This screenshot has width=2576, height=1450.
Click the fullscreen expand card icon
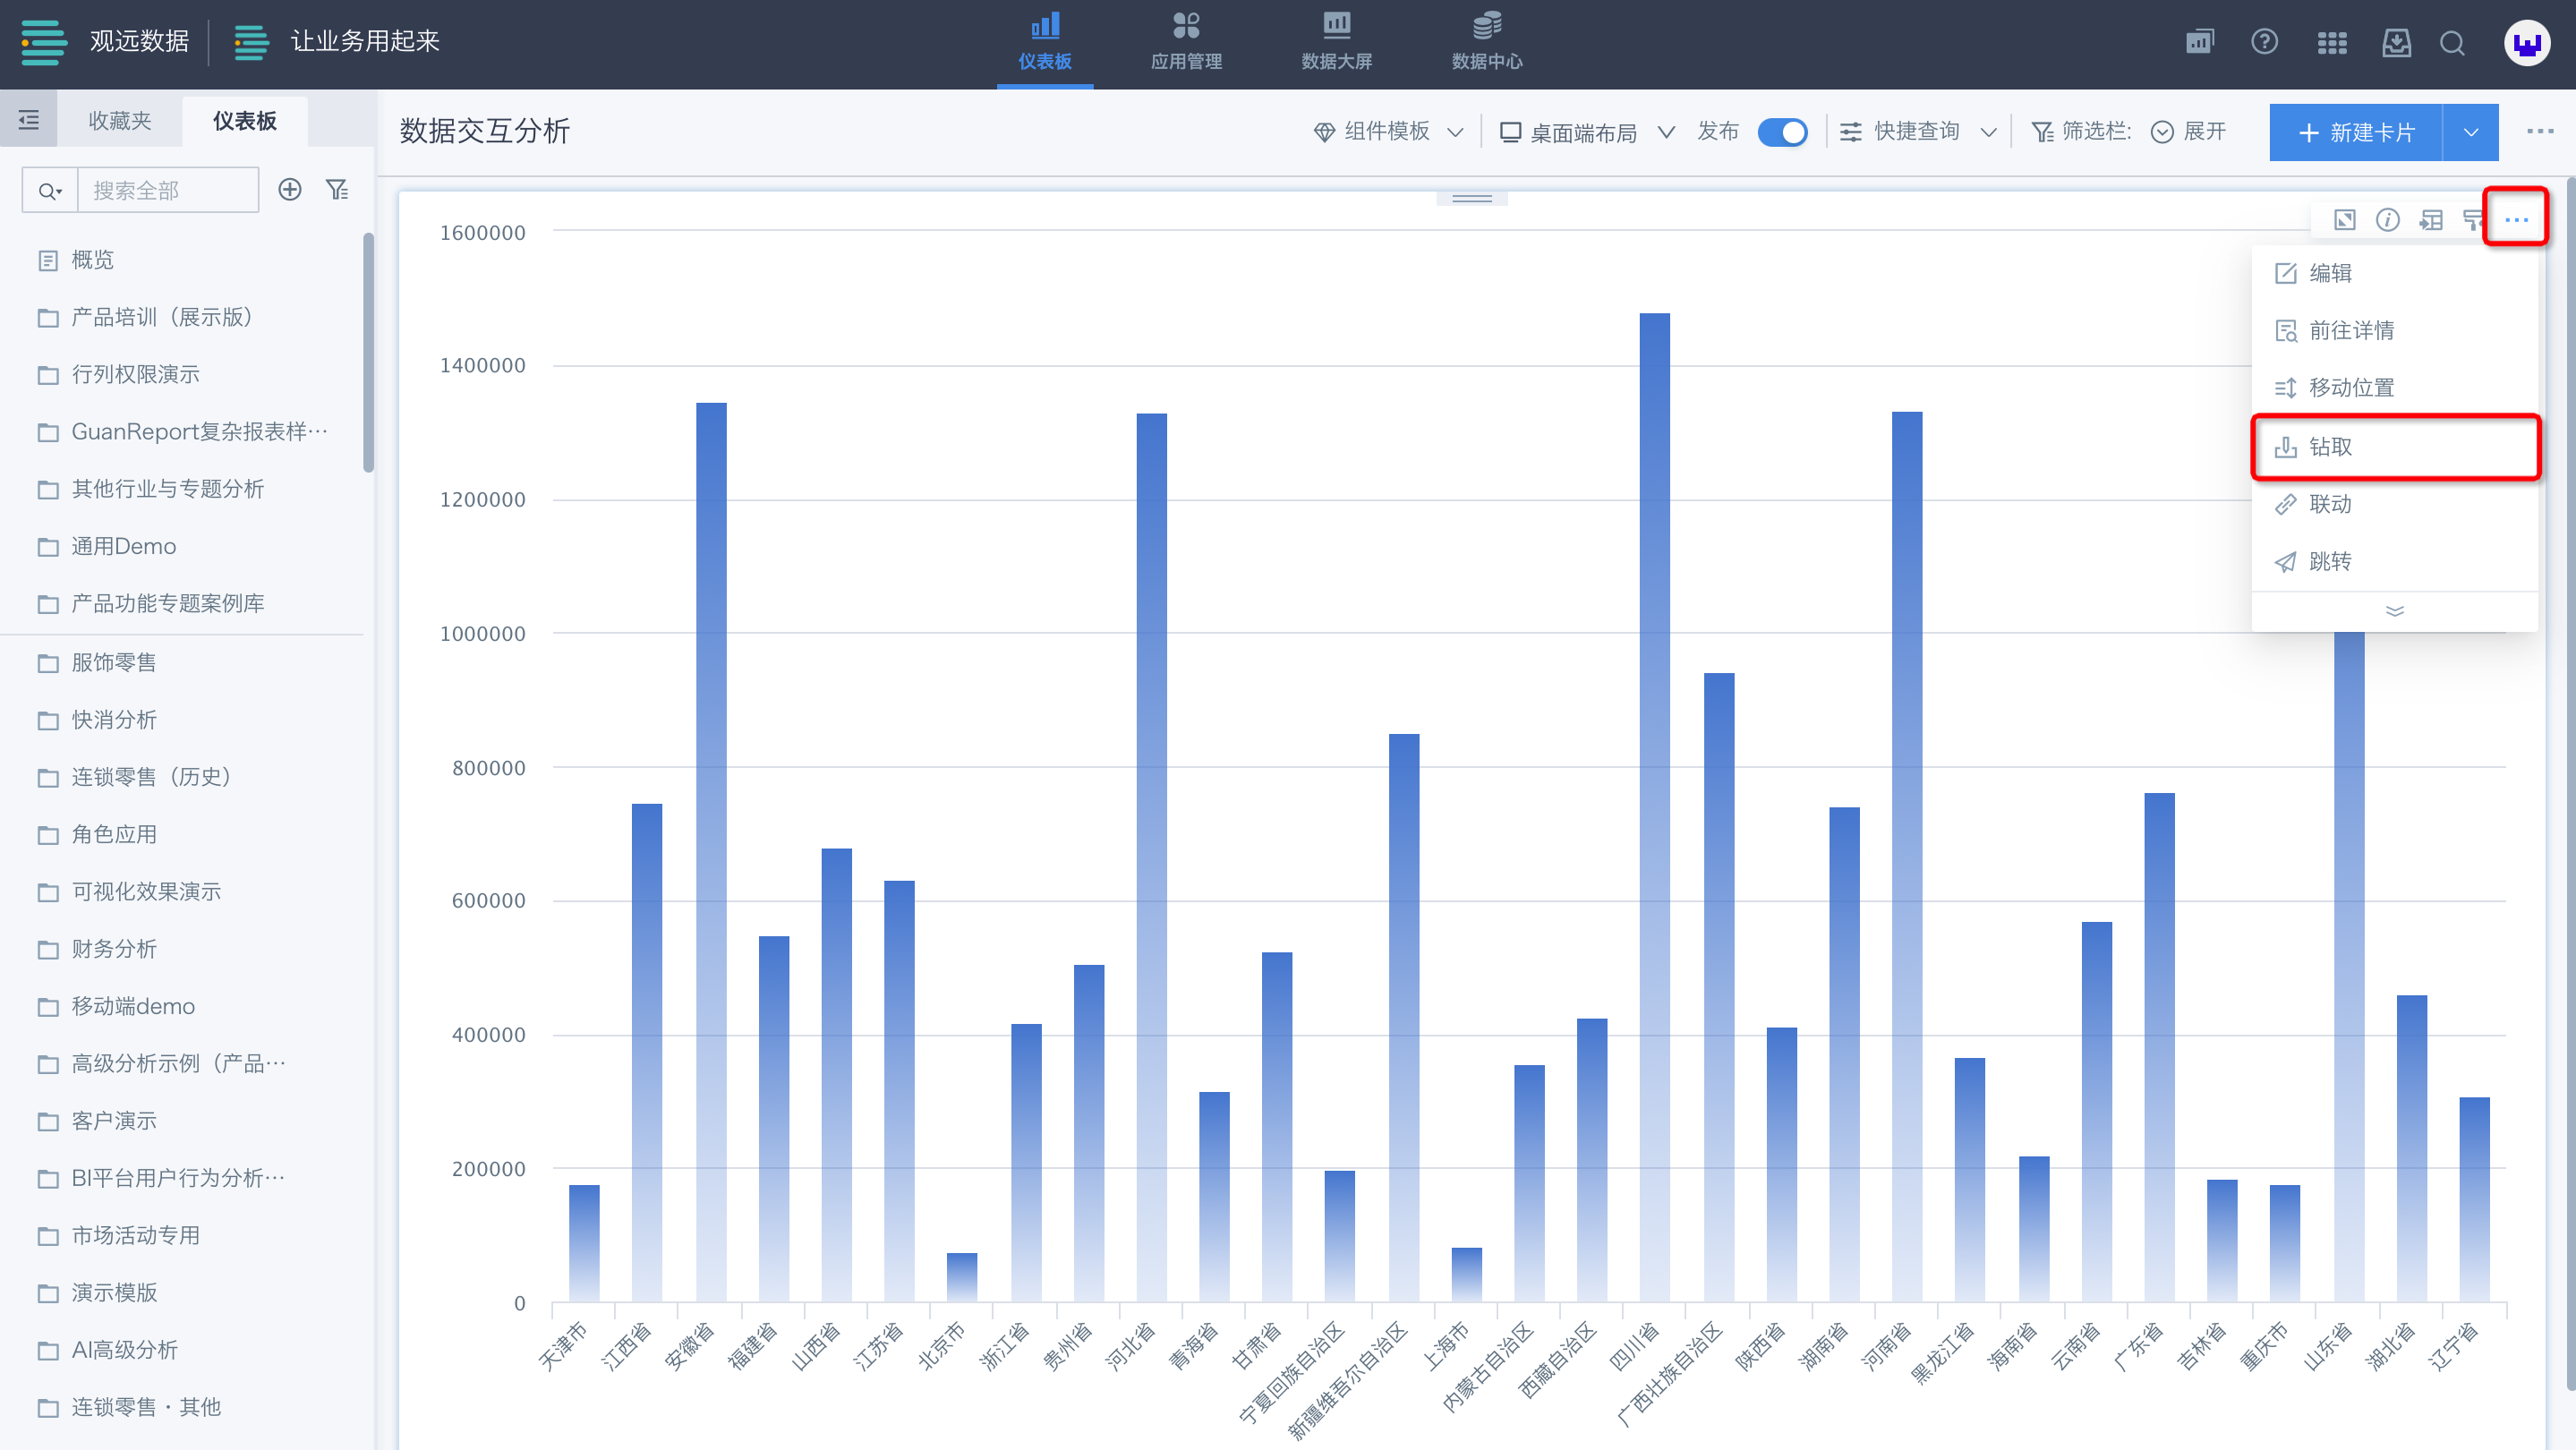(2344, 220)
